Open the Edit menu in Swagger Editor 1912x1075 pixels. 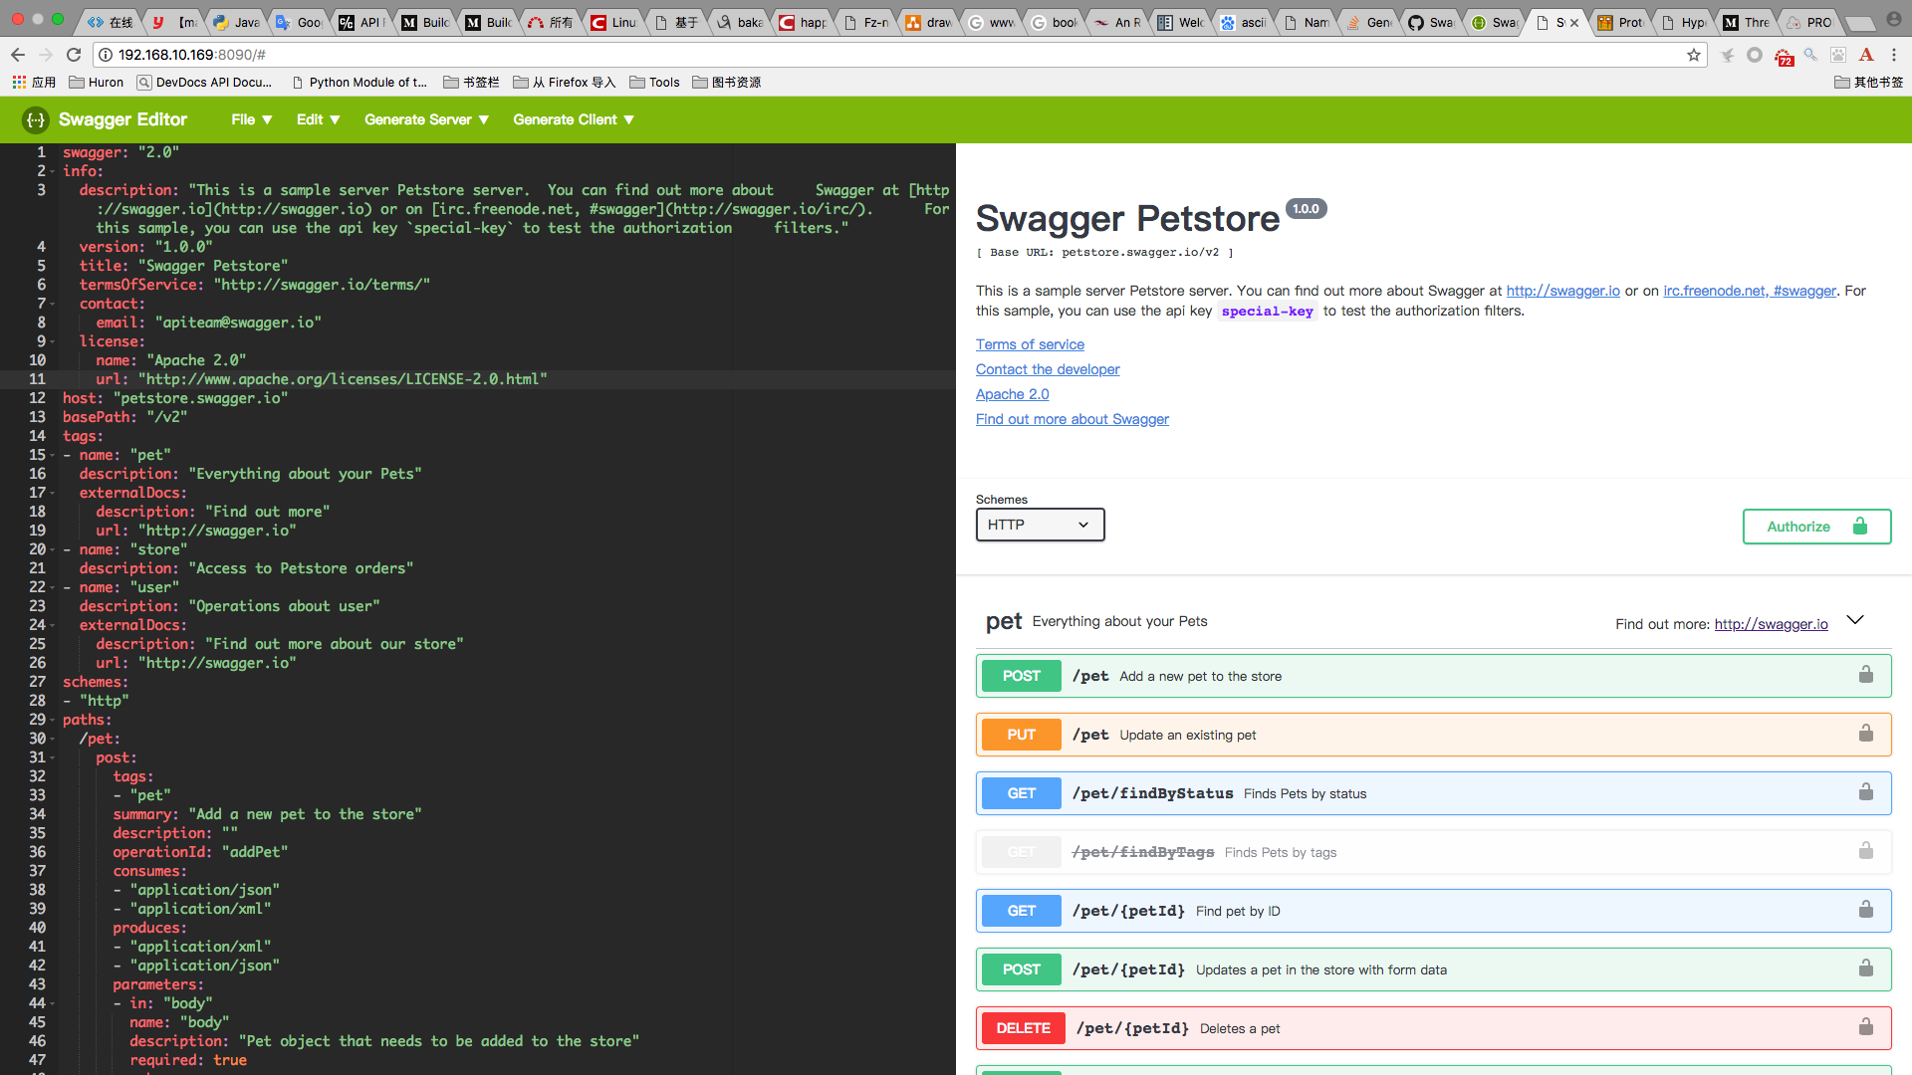(317, 119)
